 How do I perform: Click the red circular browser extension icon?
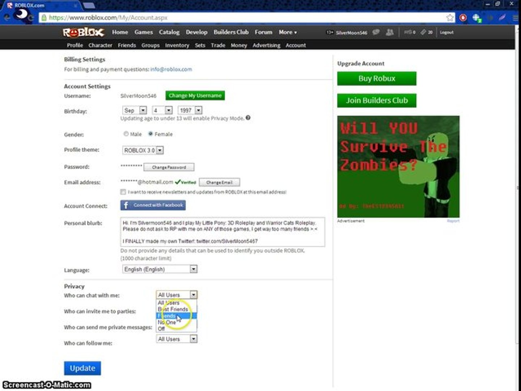(463, 18)
